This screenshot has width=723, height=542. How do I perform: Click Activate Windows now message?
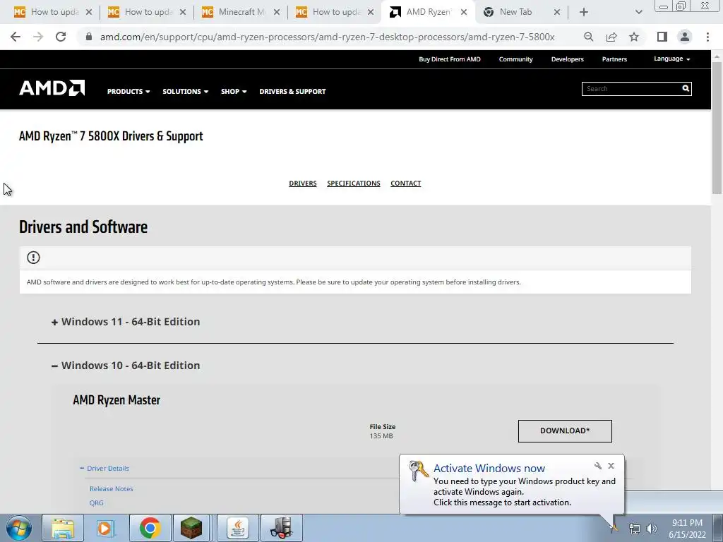(x=489, y=469)
